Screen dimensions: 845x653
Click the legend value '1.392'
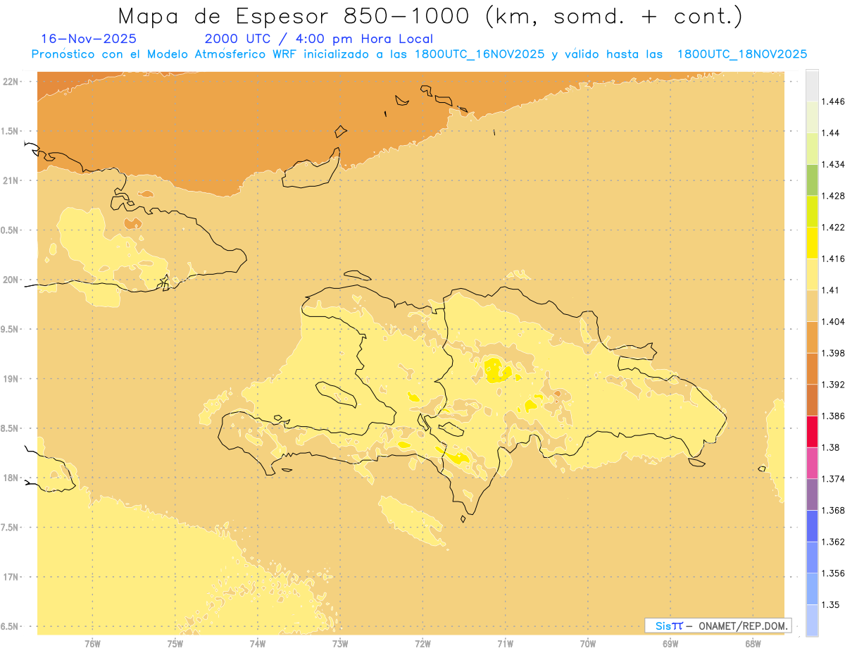[834, 385]
